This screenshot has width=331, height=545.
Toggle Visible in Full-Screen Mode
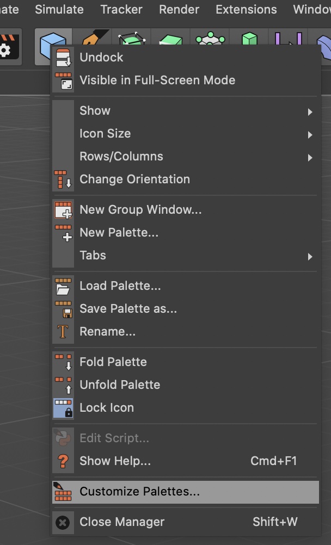click(x=157, y=80)
